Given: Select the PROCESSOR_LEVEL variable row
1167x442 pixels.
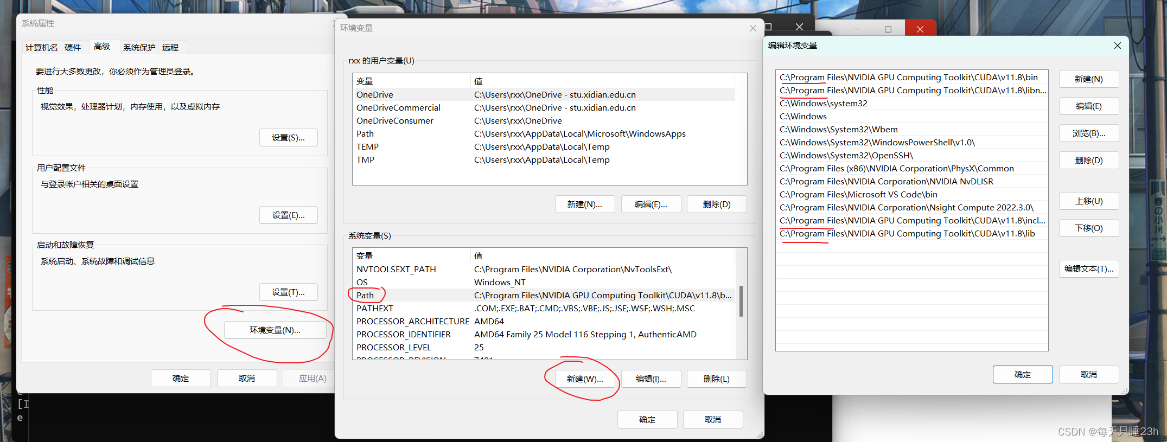Looking at the screenshot, I should pyautogui.click(x=544, y=347).
